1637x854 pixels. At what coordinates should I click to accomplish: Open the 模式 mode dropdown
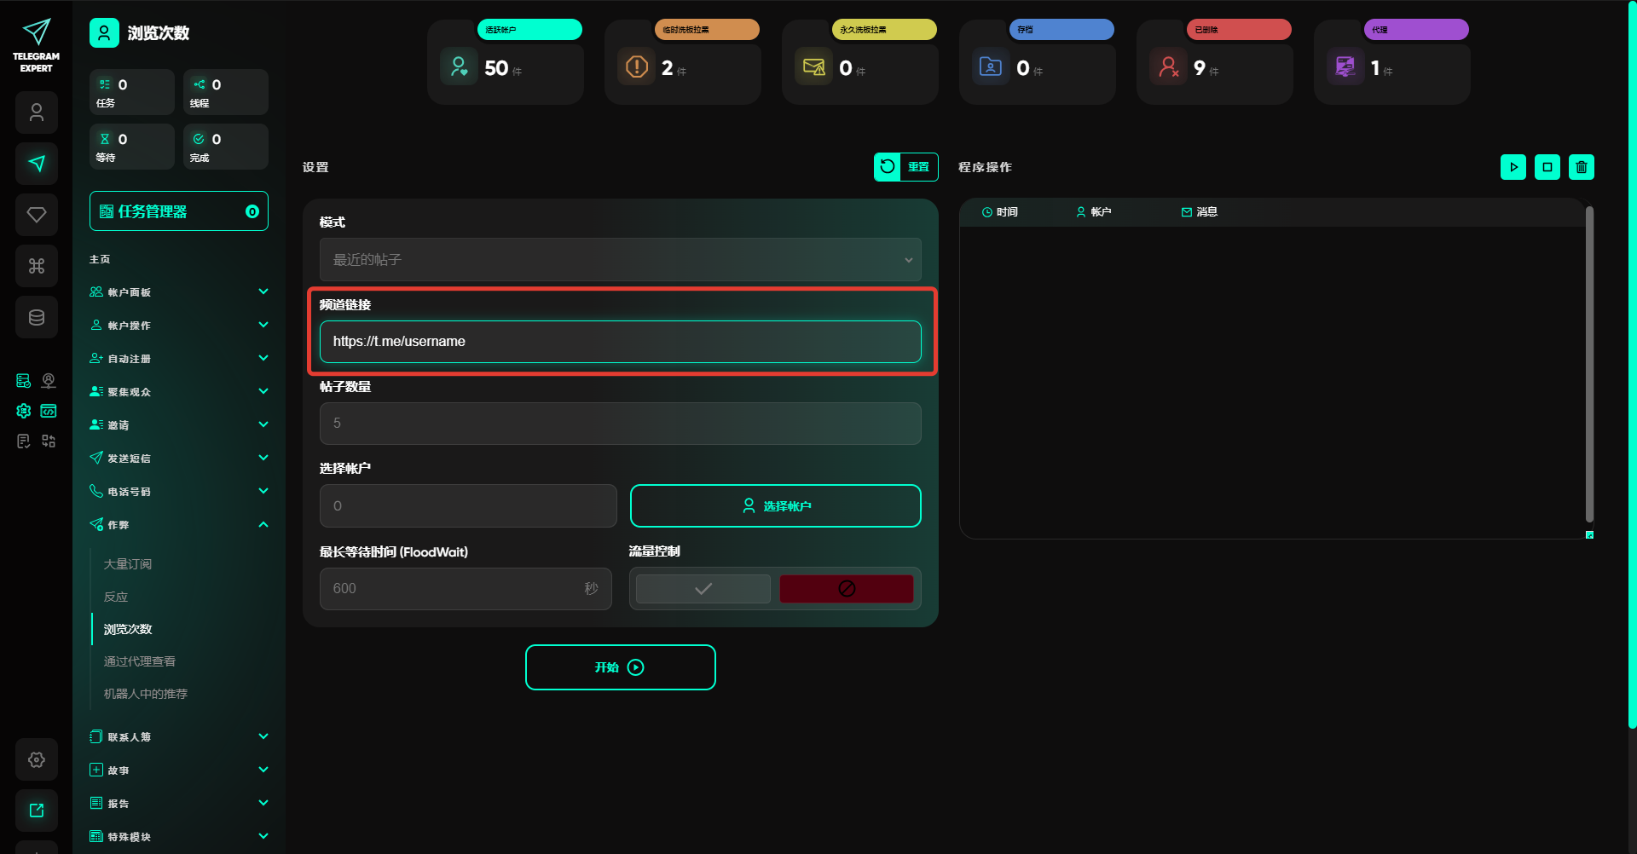pos(620,260)
